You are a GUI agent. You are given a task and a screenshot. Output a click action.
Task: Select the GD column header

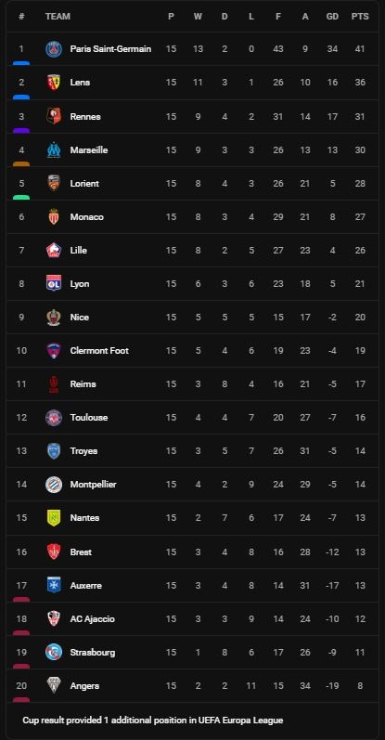[x=333, y=17]
